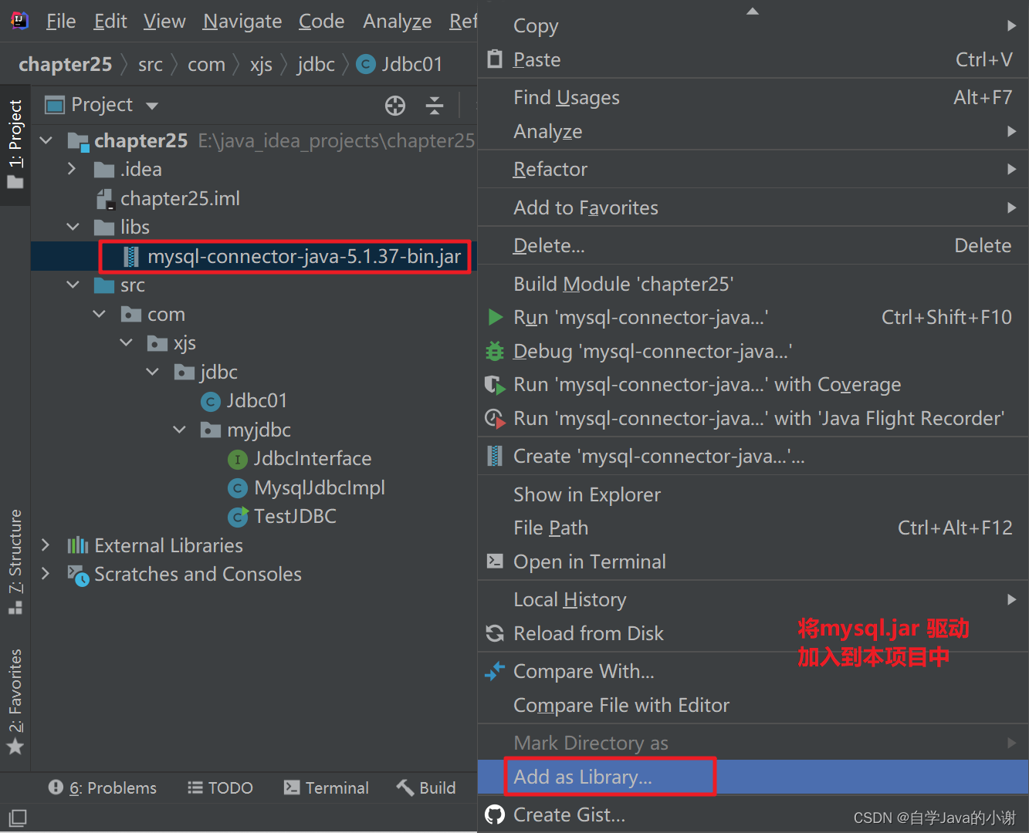Open Refactor submenu

point(753,169)
